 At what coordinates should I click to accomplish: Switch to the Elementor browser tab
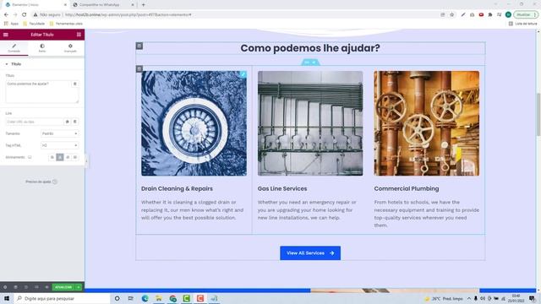[35, 5]
